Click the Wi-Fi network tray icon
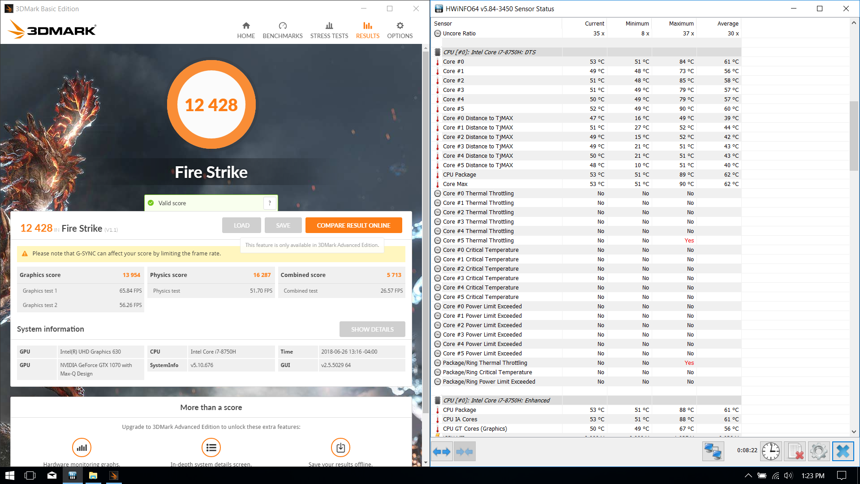 775,475
